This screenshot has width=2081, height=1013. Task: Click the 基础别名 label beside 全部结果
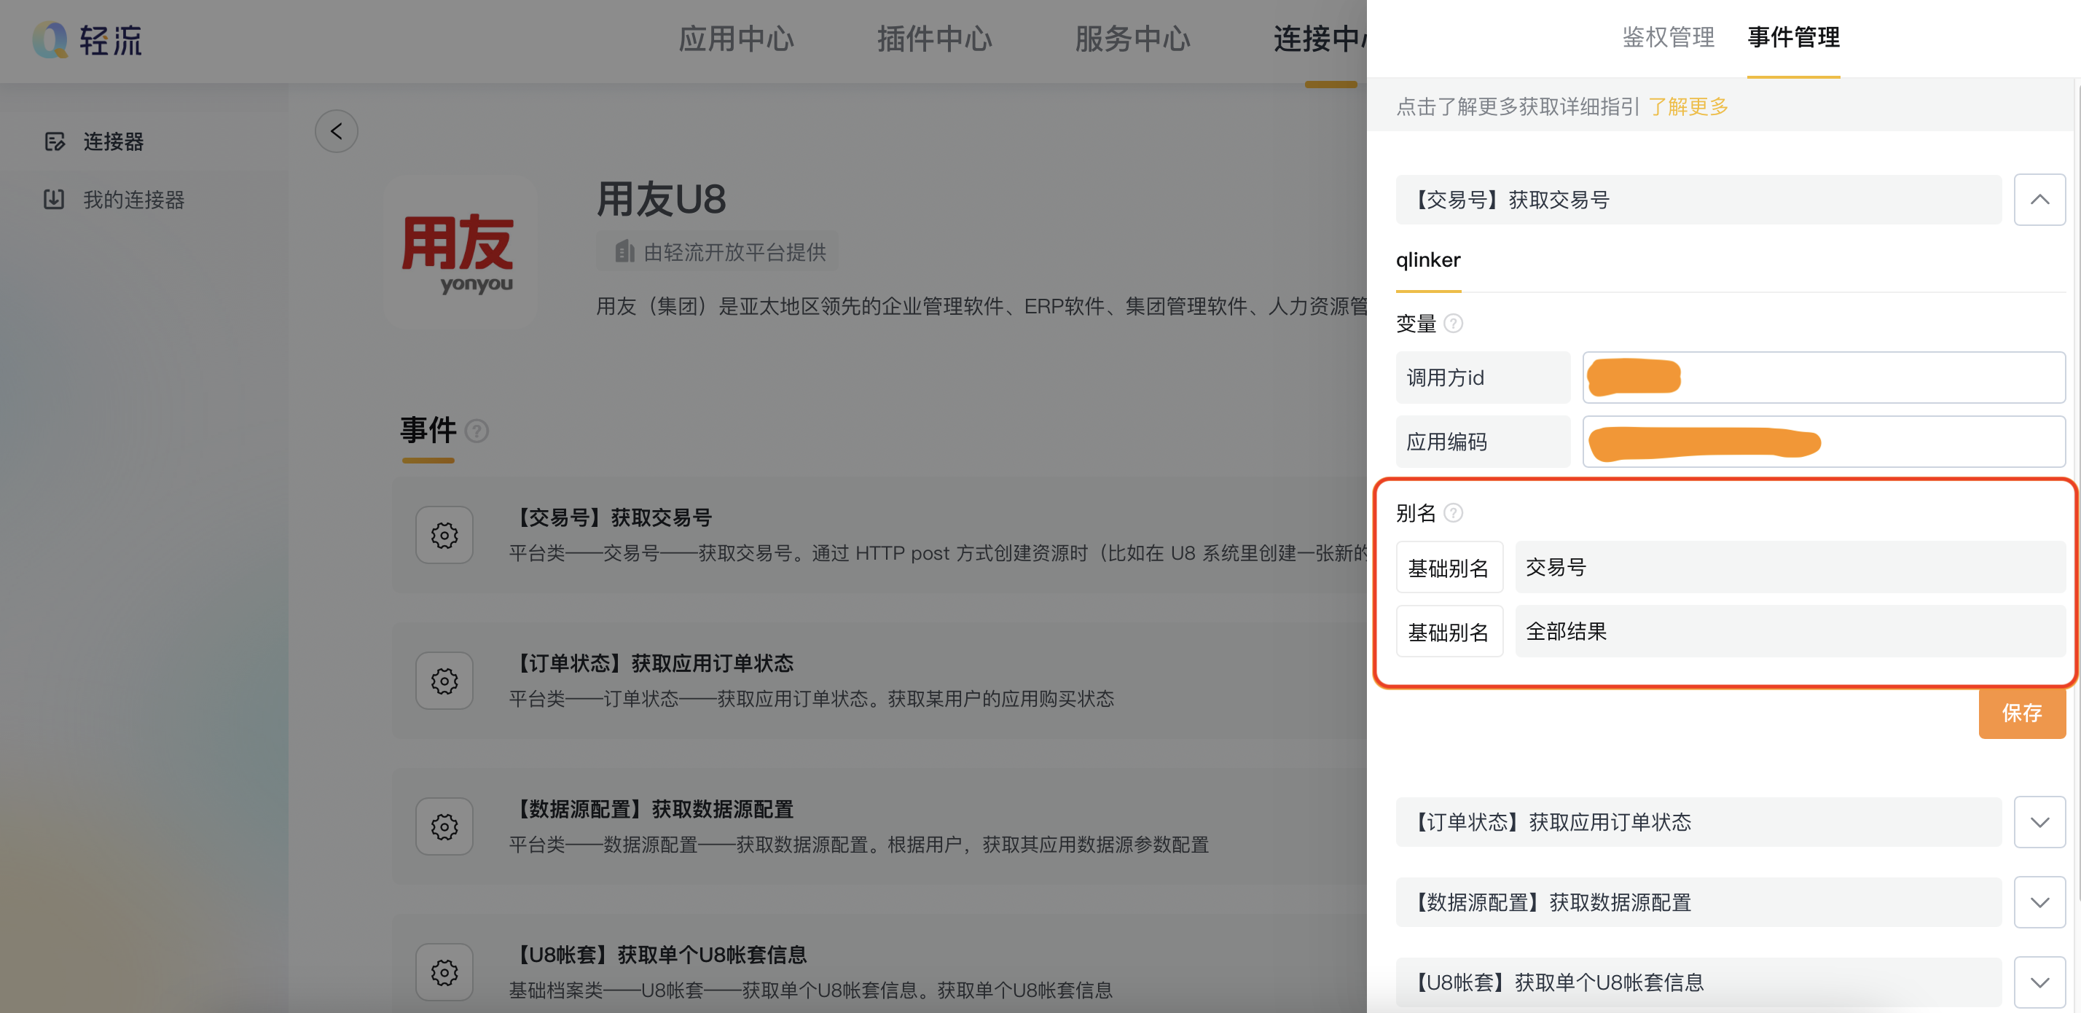pyautogui.click(x=1449, y=631)
